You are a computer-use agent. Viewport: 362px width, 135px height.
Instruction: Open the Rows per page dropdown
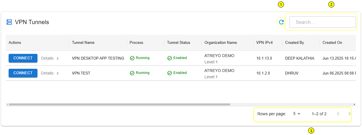(297, 114)
